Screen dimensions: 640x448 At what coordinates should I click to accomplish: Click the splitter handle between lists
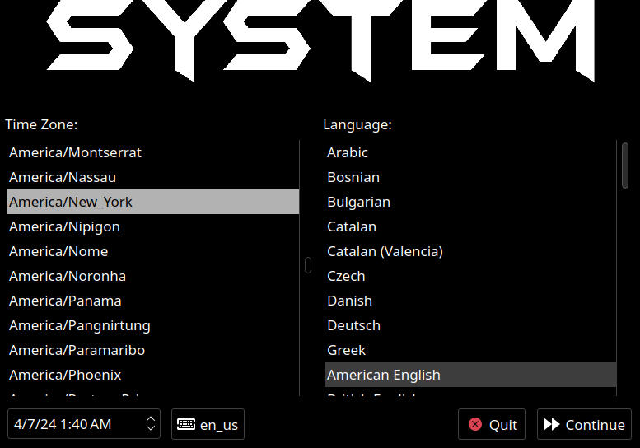(308, 265)
